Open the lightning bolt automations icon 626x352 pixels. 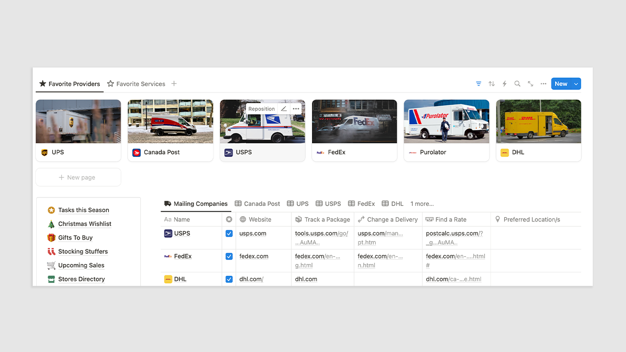pyautogui.click(x=504, y=84)
